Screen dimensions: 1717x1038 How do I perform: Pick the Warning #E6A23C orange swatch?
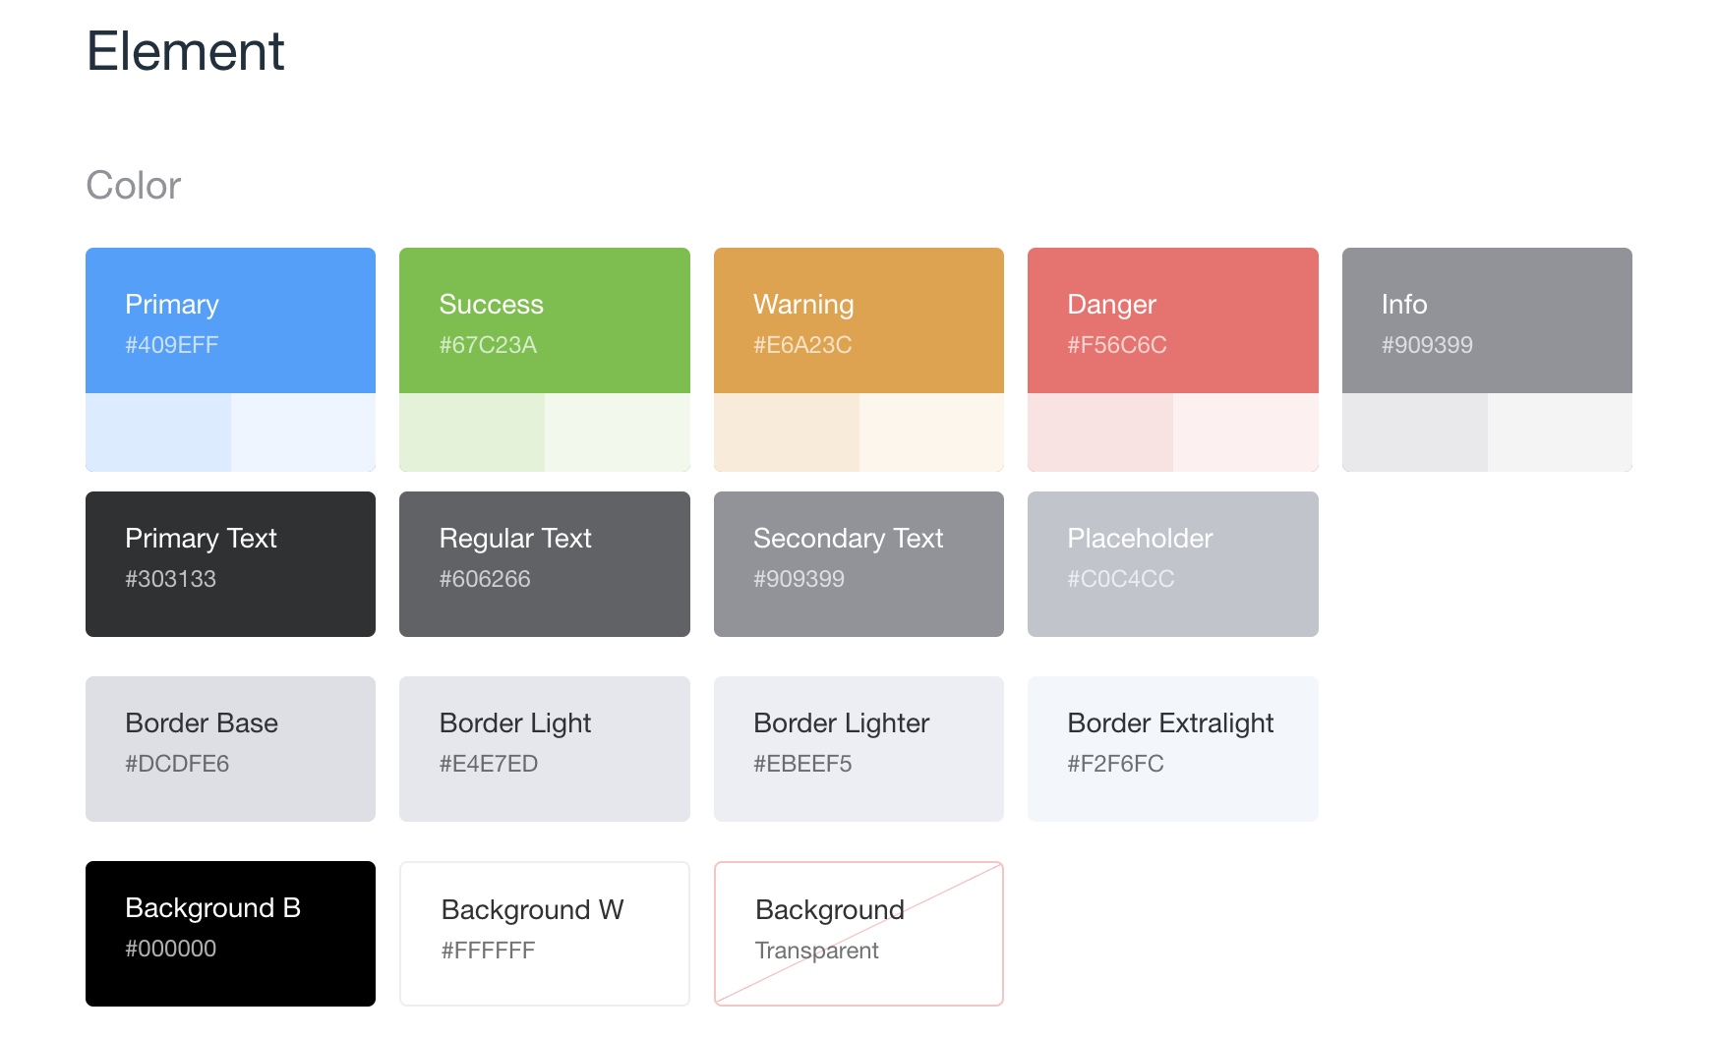858,320
